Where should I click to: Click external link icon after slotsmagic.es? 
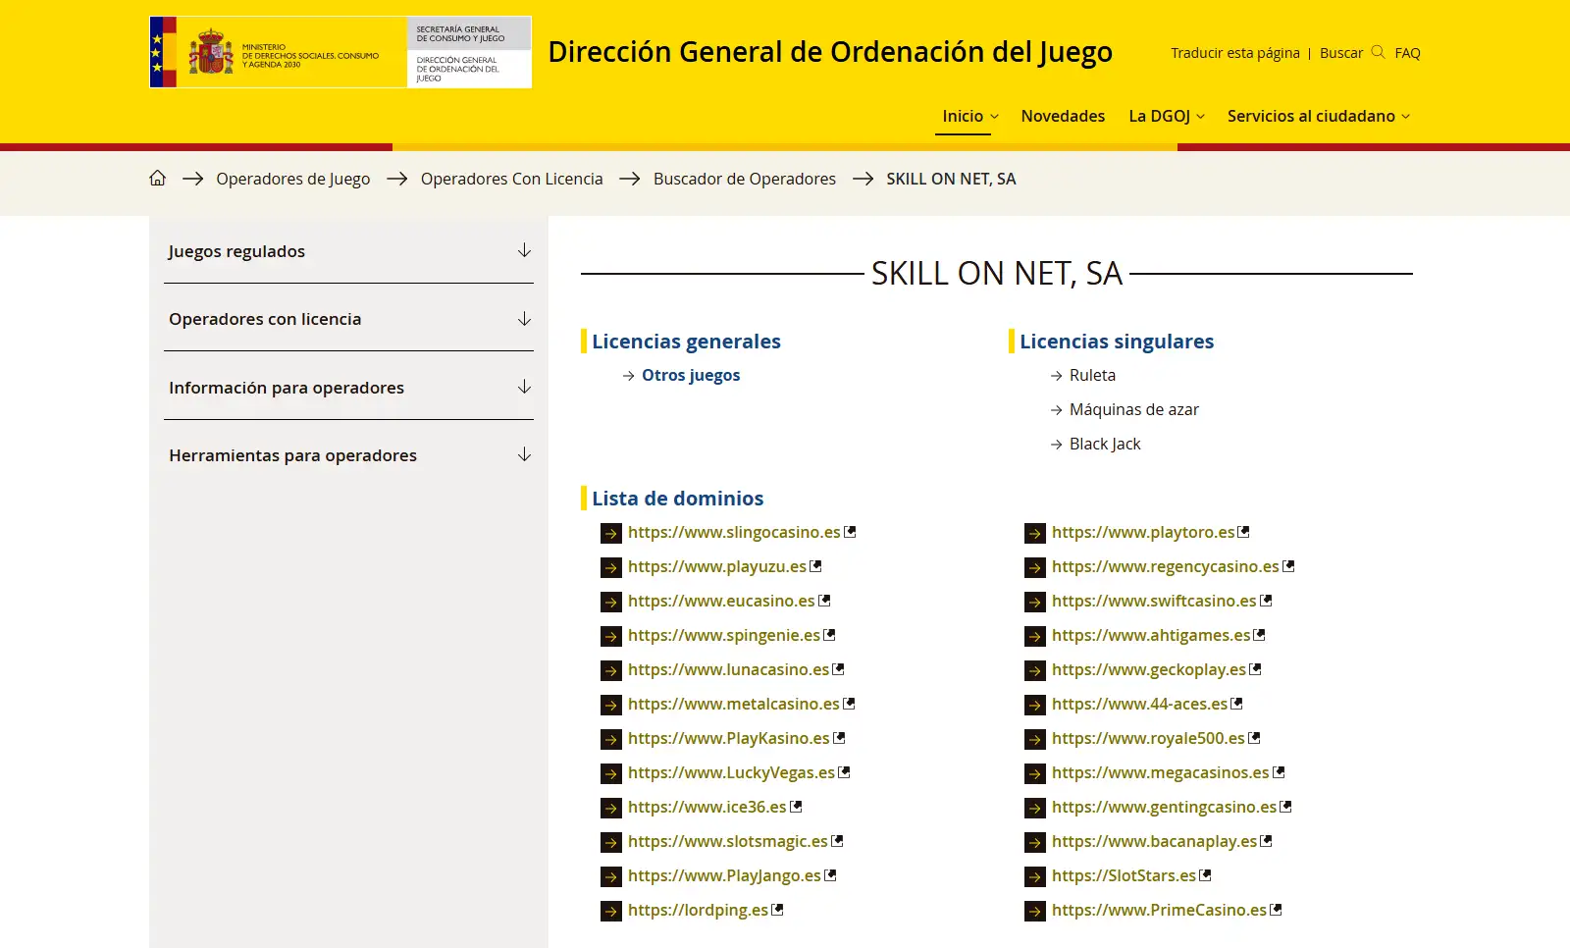tap(837, 840)
